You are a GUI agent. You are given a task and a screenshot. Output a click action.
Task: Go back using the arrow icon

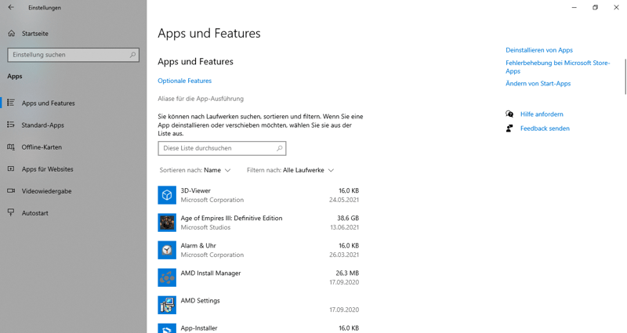[11, 7]
